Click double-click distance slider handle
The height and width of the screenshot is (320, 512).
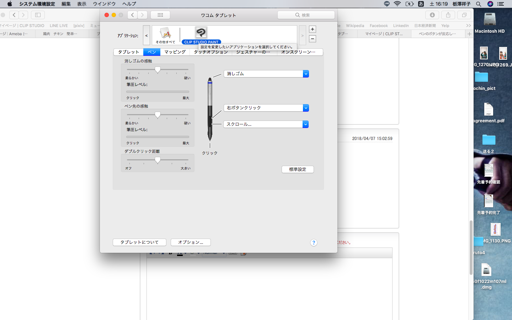point(158,160)
